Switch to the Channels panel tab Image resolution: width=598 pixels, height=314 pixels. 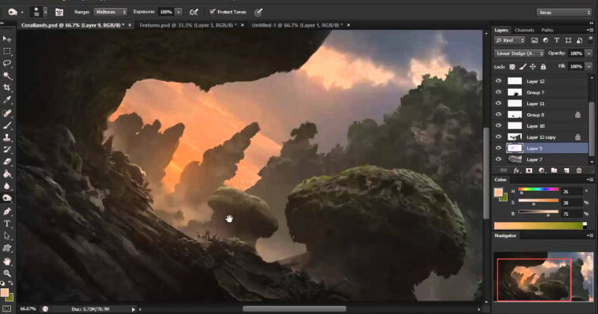coord(524,30)
